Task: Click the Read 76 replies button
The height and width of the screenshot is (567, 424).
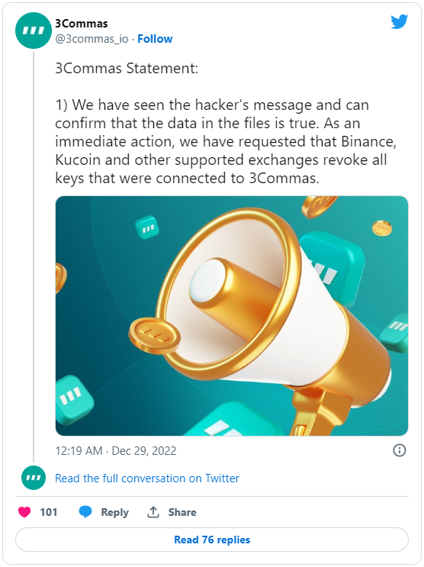Action: coord(212,540)
